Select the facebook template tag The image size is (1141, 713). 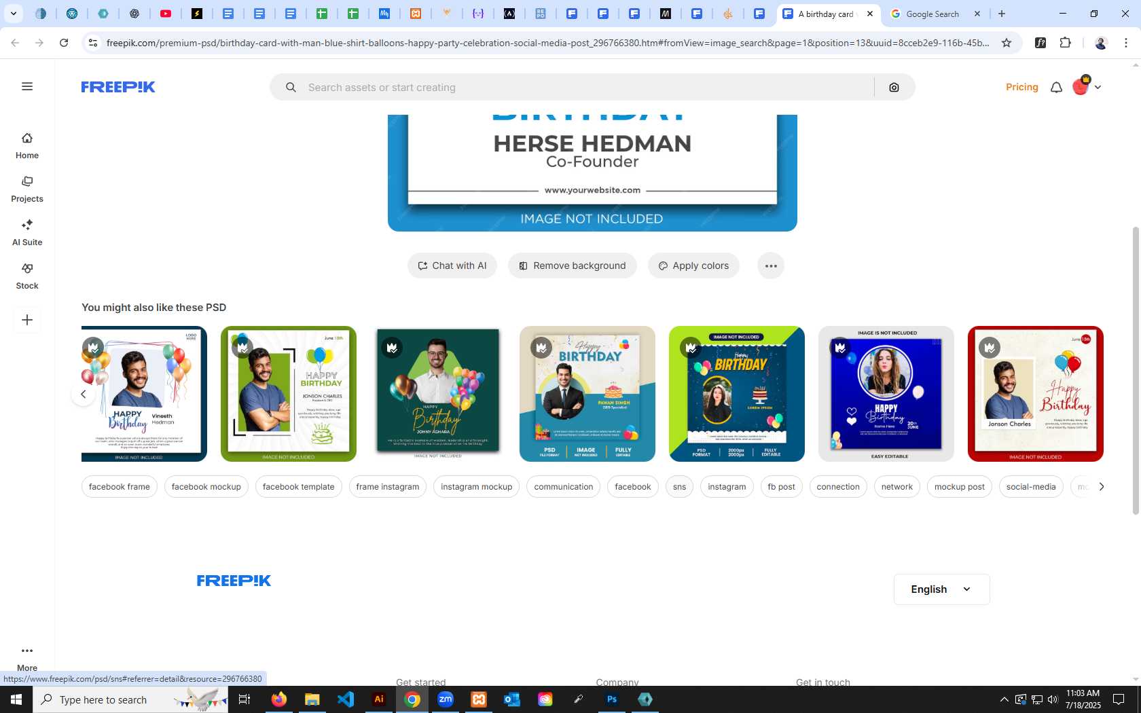pyautogui.click(x=299, y=487)
